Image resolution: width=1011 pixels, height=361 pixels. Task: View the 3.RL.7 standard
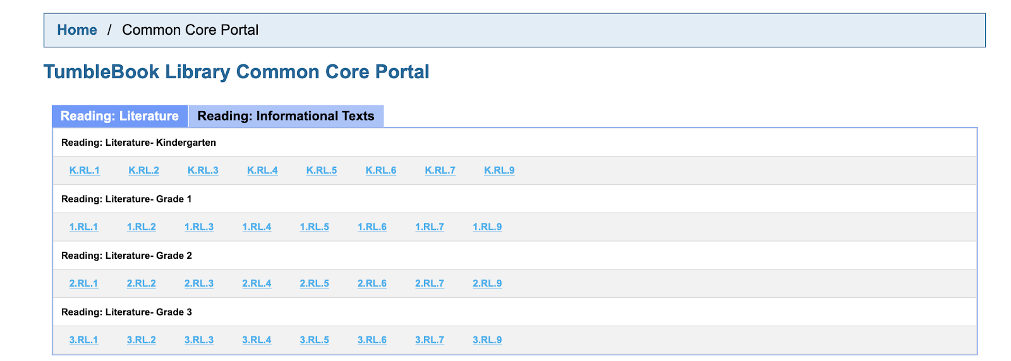(430, 340)
